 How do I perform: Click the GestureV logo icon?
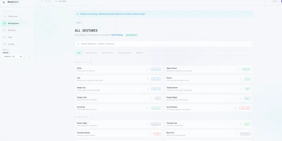point(4,2)
